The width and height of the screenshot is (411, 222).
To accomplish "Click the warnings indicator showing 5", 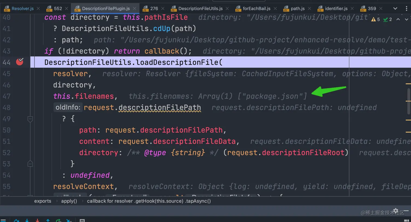I will [x=376, y=19].
